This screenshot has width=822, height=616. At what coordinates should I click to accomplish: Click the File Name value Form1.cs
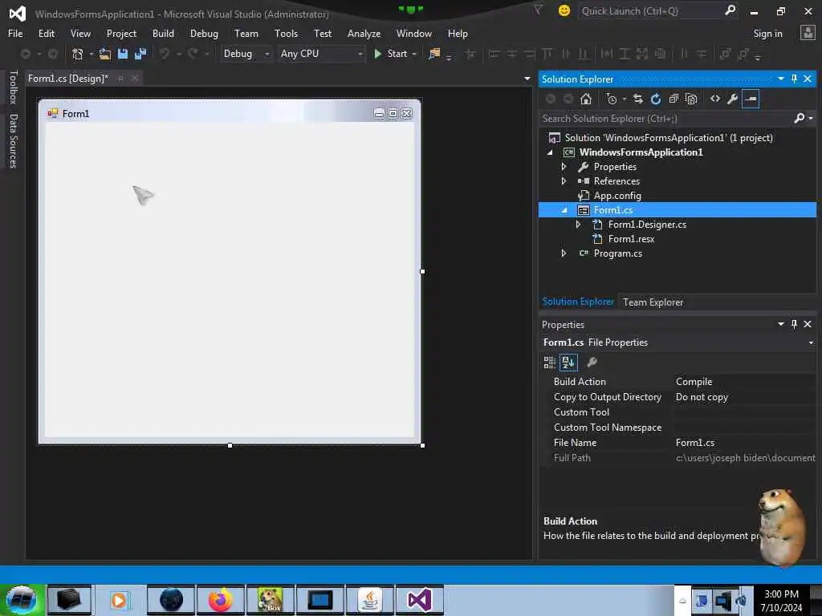pyautogui.click(x=694, y=443)
